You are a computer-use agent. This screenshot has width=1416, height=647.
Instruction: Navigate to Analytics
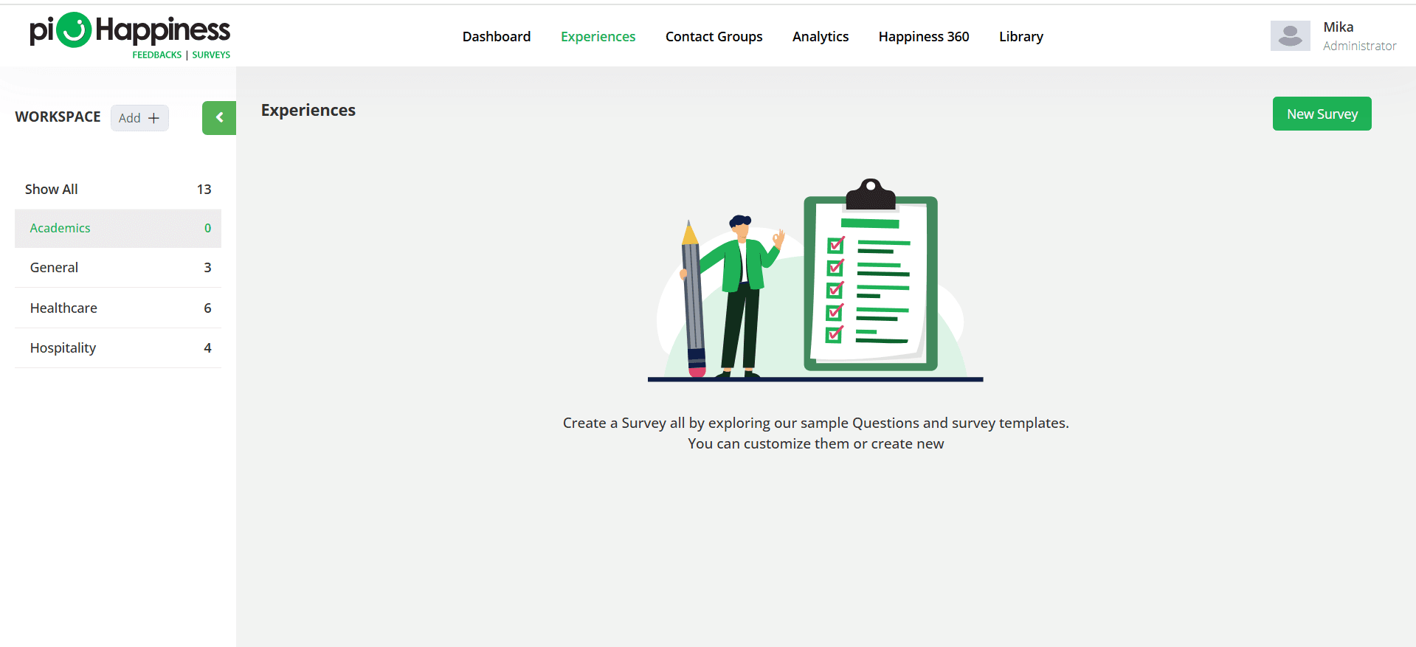[x=820, y=37]
